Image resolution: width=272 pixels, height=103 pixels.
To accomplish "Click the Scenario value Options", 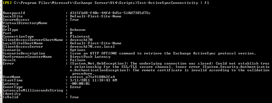I will 78,50.
